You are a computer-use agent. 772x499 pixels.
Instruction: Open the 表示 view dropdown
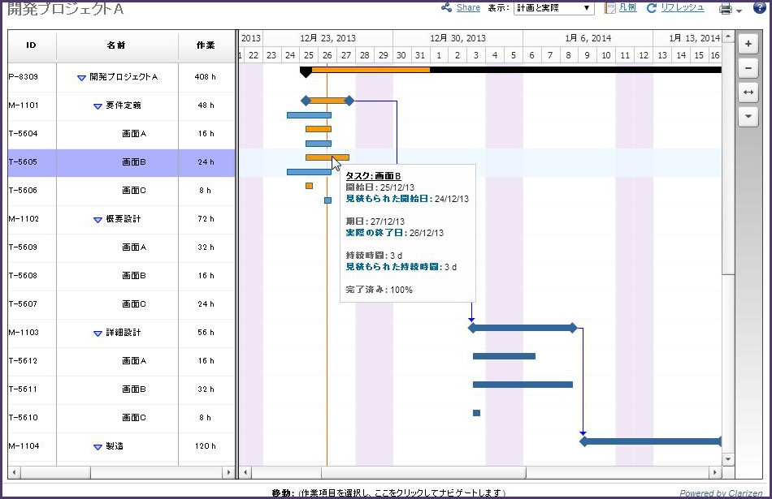(553, 8)
